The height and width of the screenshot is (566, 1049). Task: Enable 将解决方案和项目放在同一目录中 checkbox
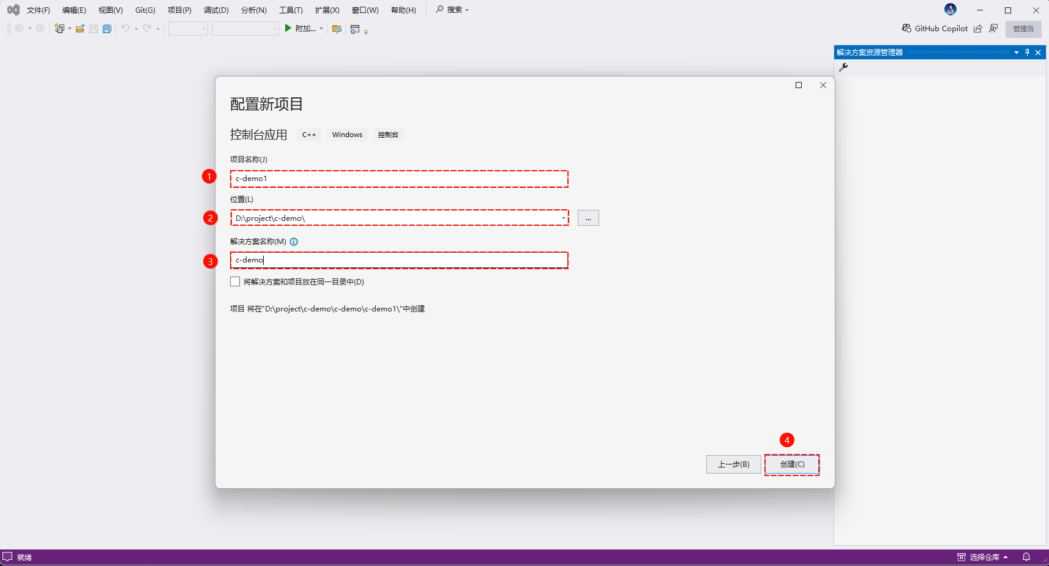(x=235, y=281)
